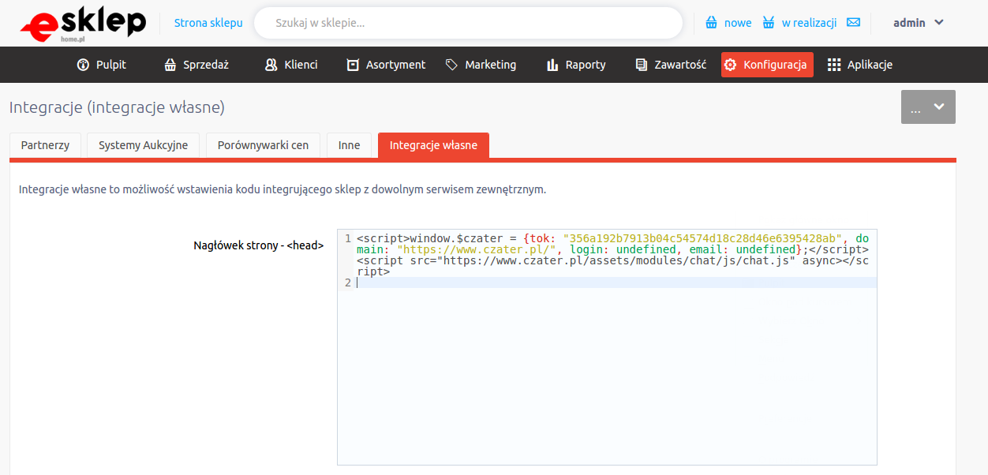The width and height of the screenshot is (988, 475).
Task: Switch to the Inne tab
Action: tap(349, 145)
